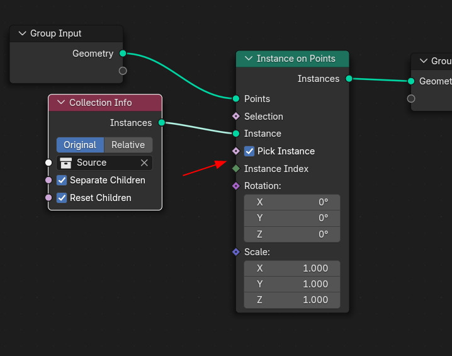Click the Scale X value field

pos(292,268)
